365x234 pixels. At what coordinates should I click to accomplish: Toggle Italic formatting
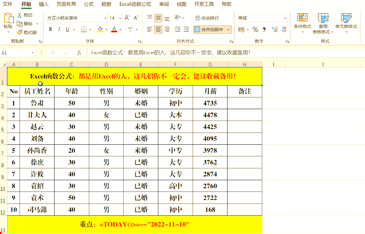point(59,29)
